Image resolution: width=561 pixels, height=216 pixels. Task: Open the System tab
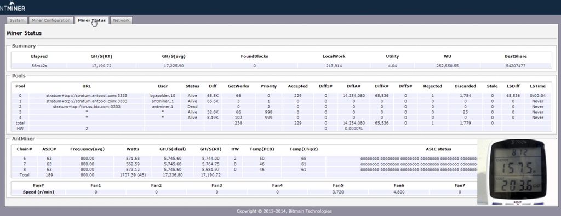pyautogui.click(x=17, y=20)
